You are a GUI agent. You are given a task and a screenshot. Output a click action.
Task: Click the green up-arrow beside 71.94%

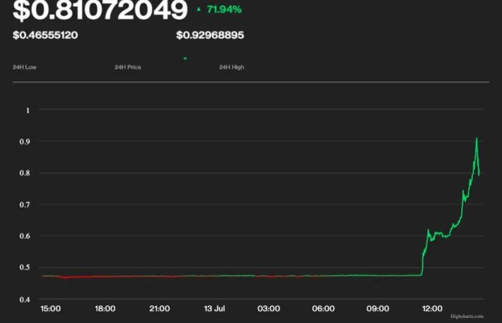(199, 9)
